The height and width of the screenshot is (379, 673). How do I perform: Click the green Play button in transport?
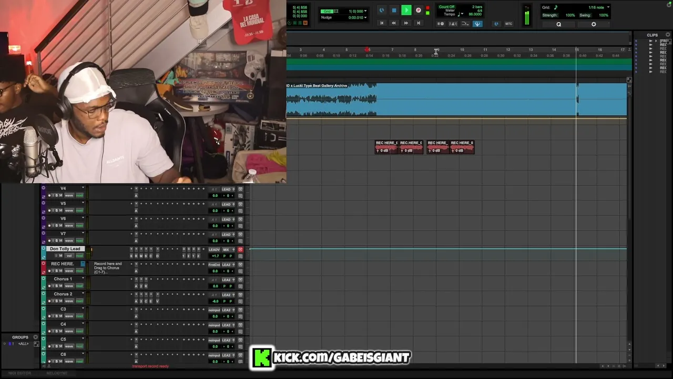click(406, 10)
